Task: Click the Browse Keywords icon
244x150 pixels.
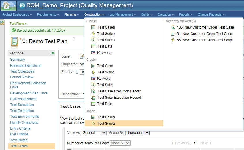Action: tap(93, 53)
